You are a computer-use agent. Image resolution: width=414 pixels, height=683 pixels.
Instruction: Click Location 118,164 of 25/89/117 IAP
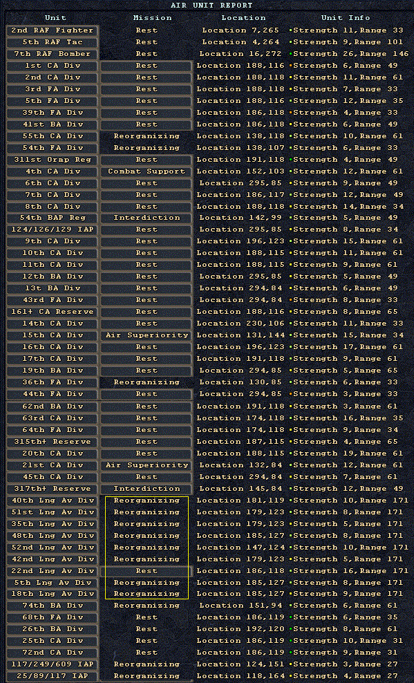[241, 677]
